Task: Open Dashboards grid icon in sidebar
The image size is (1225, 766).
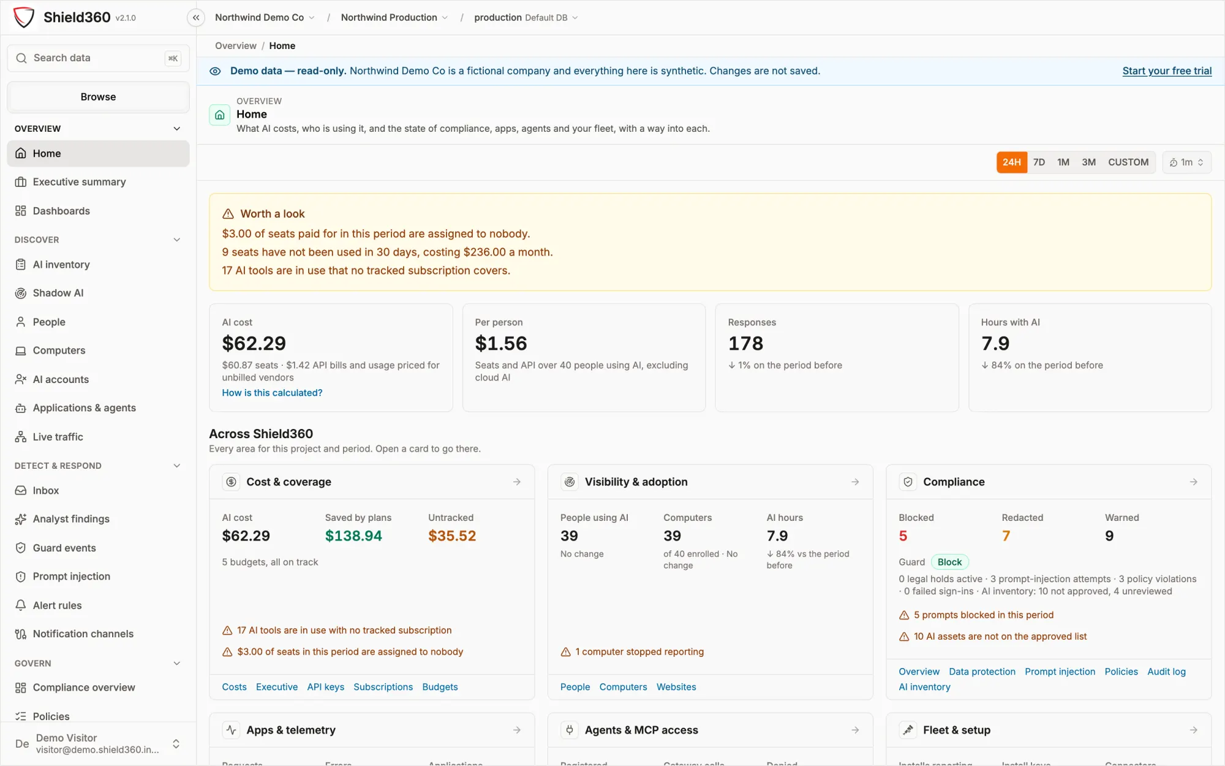Action: click(21, 211)
